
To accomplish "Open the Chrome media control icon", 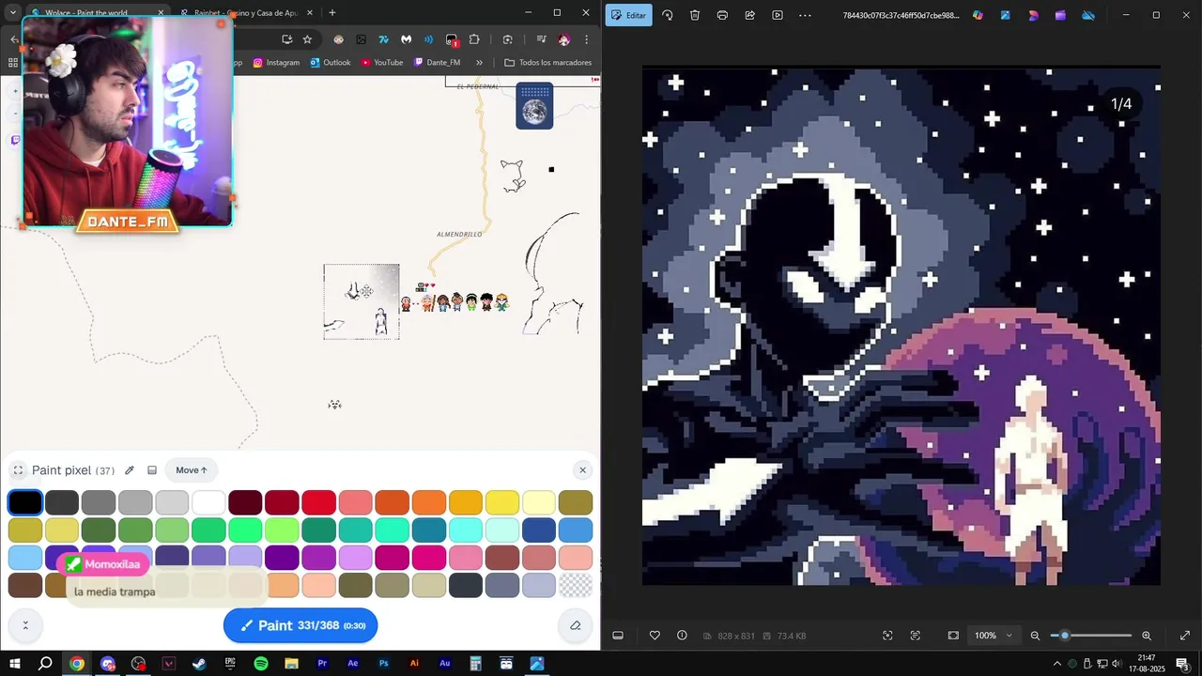I will pyautogui.click(x=542, y=39).
